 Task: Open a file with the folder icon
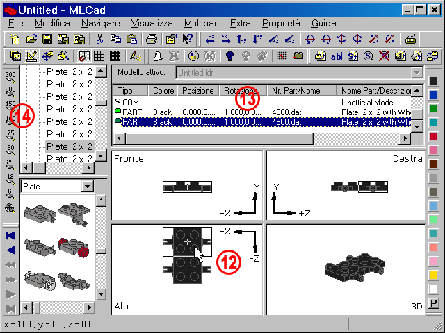point(31,39)
